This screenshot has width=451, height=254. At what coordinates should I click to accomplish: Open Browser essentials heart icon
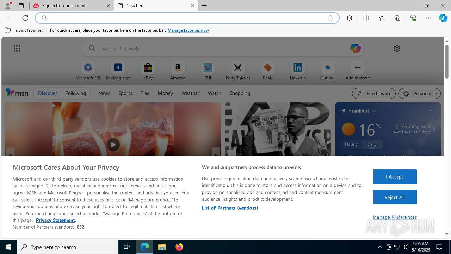point(413,18)
